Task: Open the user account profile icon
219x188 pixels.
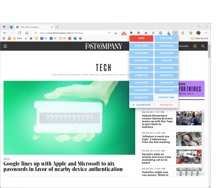Action: 195,46
